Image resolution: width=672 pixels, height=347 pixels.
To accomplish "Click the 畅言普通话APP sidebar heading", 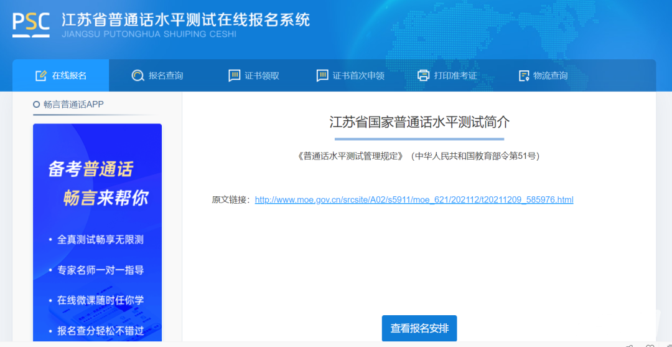I will pos(73,104).
